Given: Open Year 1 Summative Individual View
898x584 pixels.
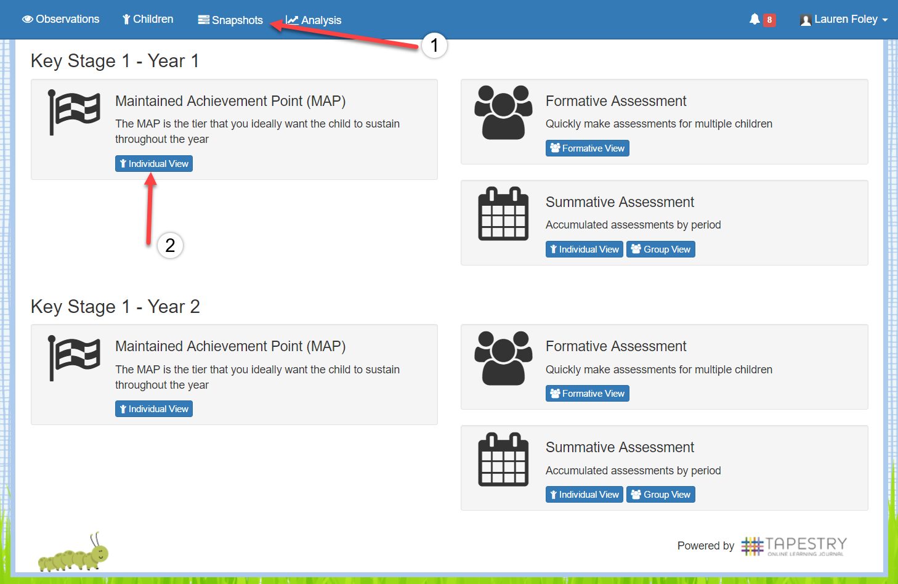Looking at the screenshot, I should coord(585,249).
